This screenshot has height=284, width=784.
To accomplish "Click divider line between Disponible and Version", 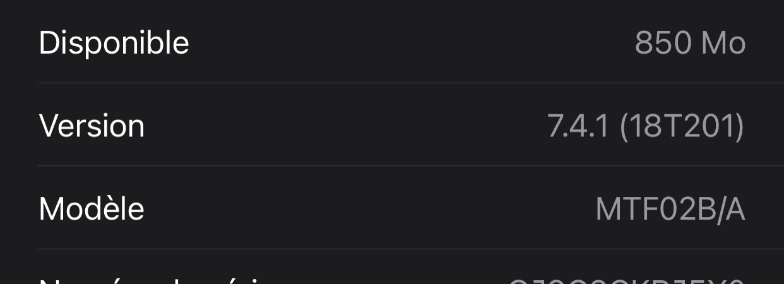I will 410,83.
